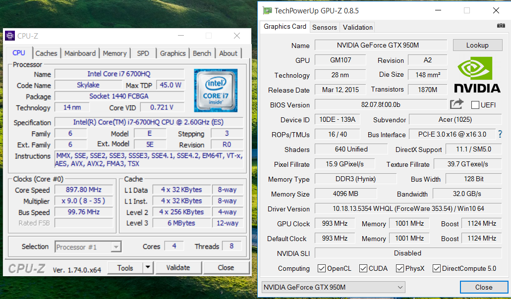Close the CPU-Z window with X

coord(237,36)
